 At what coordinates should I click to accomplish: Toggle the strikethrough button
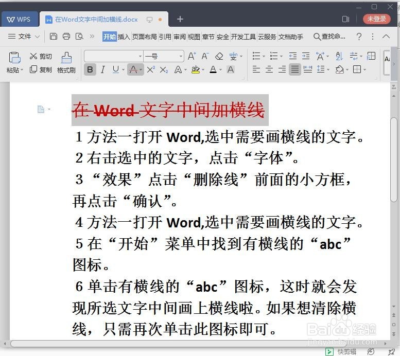coord(133,69)
